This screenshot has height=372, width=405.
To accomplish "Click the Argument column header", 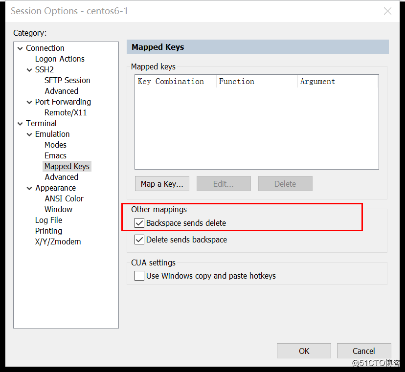I will point(338,82).
